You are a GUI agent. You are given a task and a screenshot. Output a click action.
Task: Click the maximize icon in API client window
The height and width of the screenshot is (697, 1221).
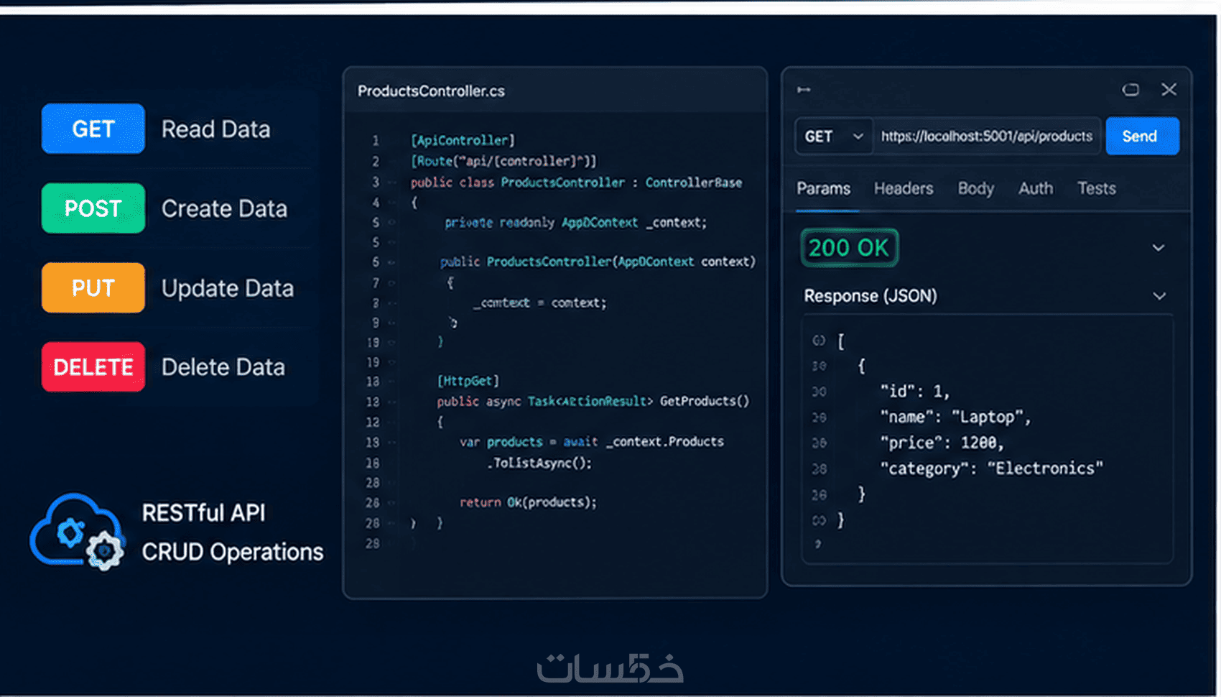point(1131,90)
